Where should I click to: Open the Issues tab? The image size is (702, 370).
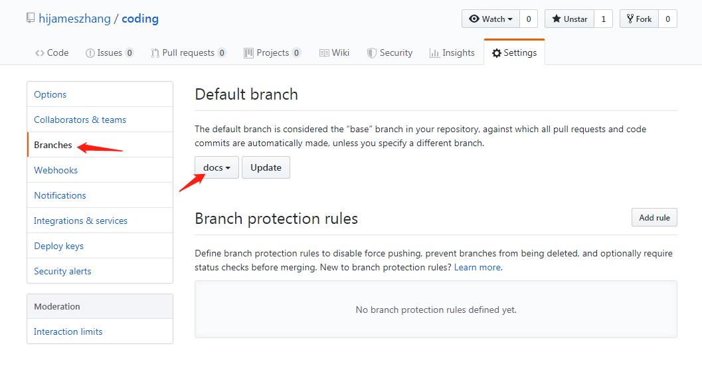pos(110,53)
